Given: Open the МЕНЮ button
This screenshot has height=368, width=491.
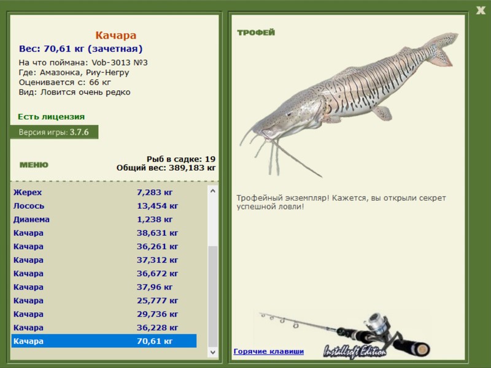Looking at the screenshot, I should tap(34, 165).
